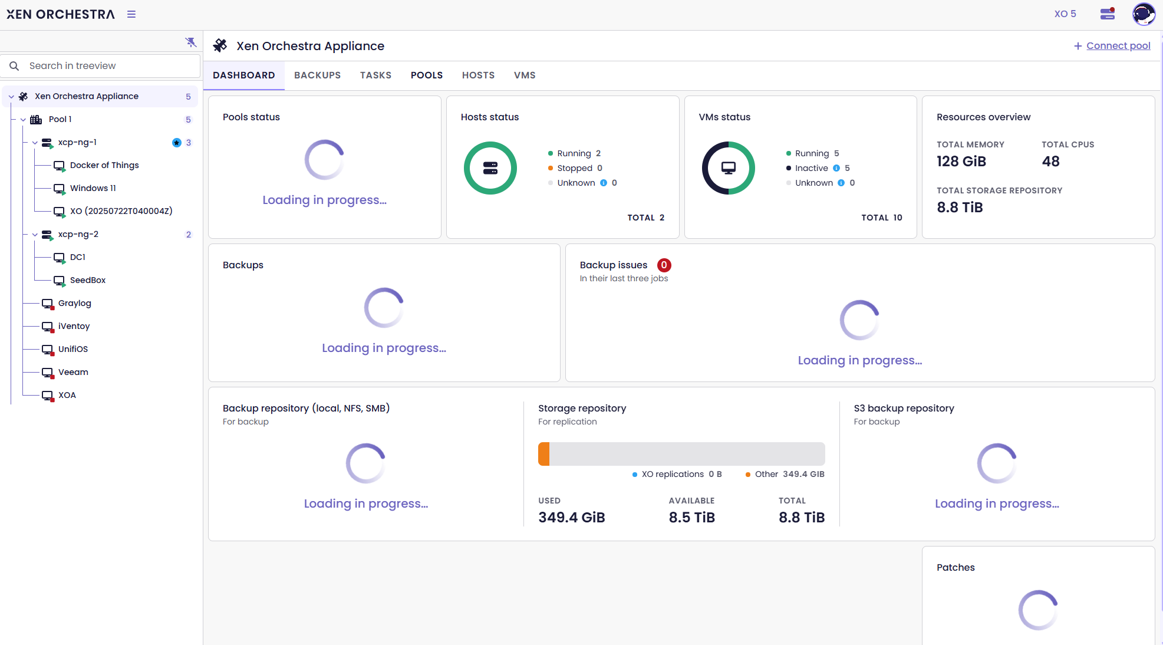Image resolution: width=1163 pixels, height=645 pixels.
Task: Click the TOTAL 10 VMs label
Action: point(882,218)
